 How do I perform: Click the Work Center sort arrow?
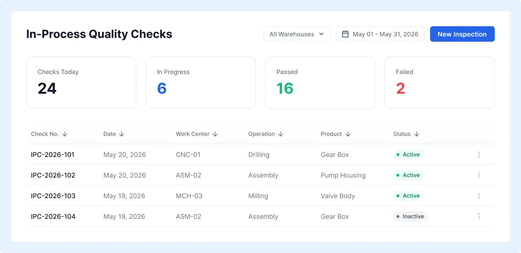click(215, 134)
